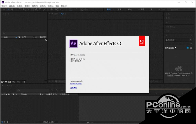Open the legal notices link in About dialog

73,88
